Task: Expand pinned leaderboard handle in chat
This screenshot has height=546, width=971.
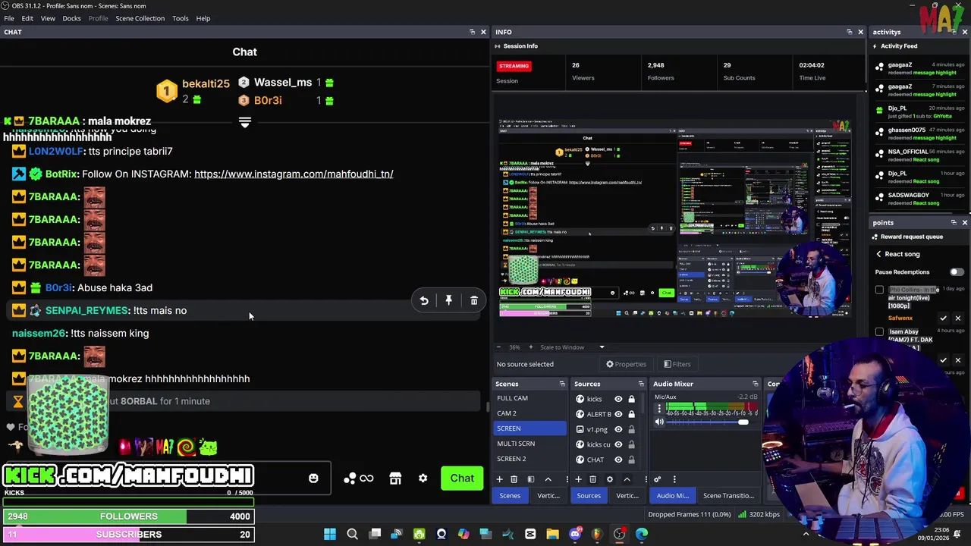Action: 245,122
